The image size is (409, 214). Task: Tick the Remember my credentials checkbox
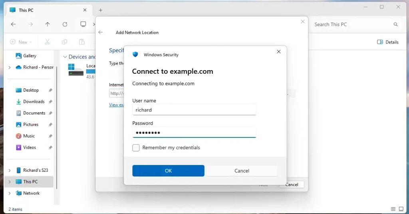pyautogui.click(x=136, y=147)
